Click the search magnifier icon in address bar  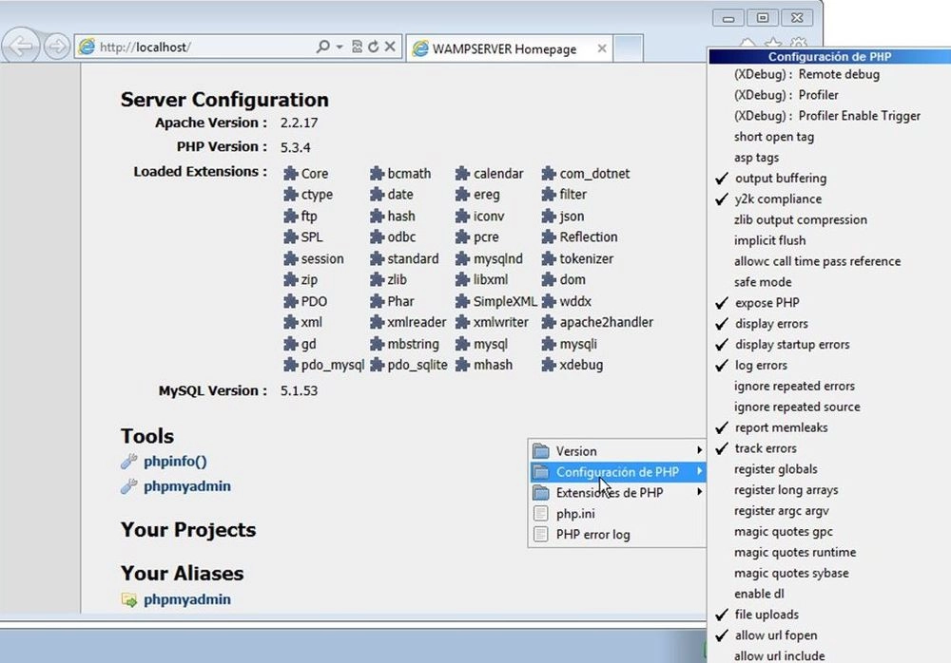(x=323, y=47)
